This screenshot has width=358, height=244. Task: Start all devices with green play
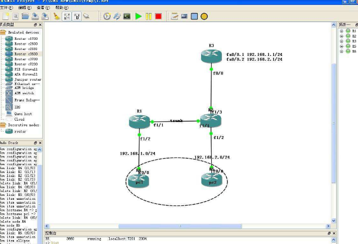[x=138, y=16]
